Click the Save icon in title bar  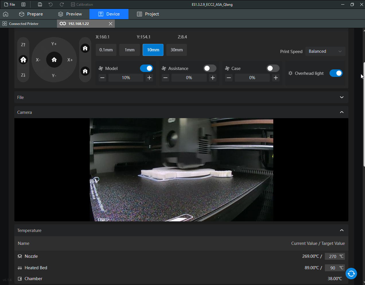click(x=40, y=5)
